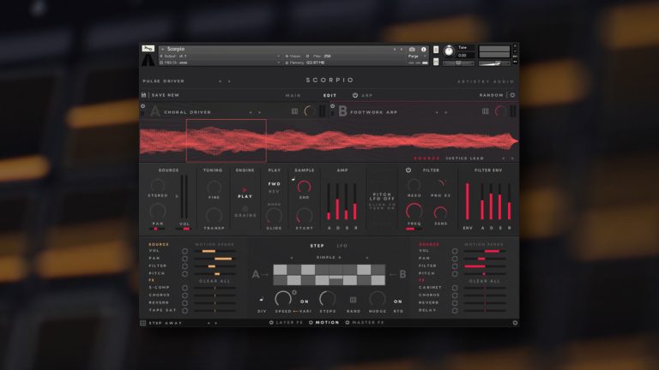Toggle layer B FILTER motion send circle
Screen dimensions: 659x370
[x=455, y=266]
